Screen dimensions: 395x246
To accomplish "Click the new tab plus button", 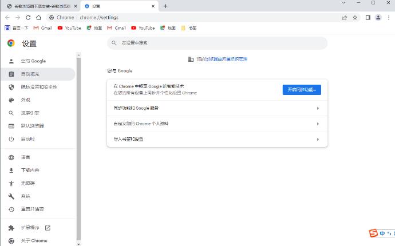I will point(165,6).
